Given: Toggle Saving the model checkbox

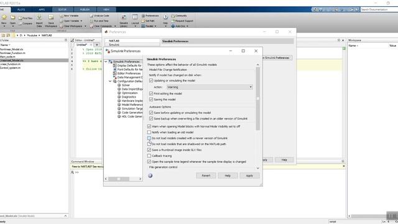Looking at the screenshot, I should (151, 100).
